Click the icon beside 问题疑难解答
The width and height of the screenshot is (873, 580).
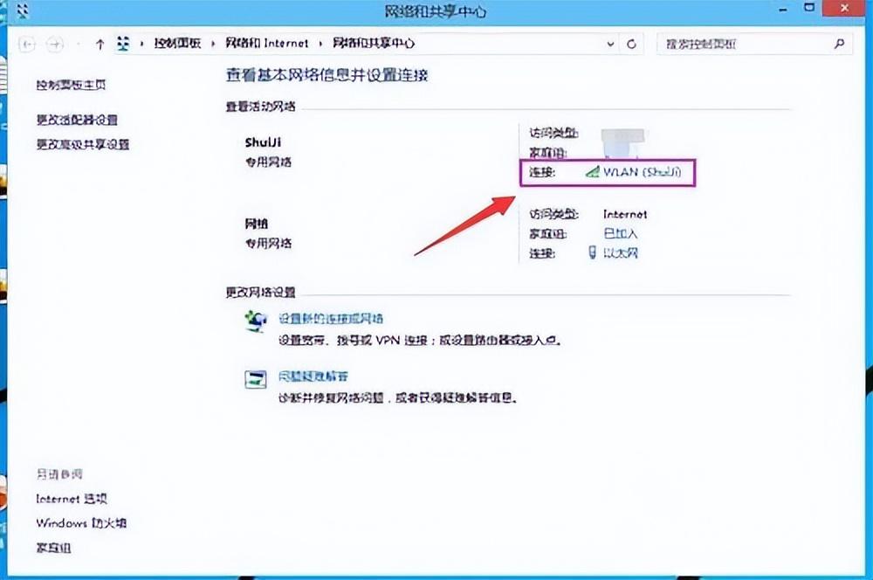[x=254, y=378]
